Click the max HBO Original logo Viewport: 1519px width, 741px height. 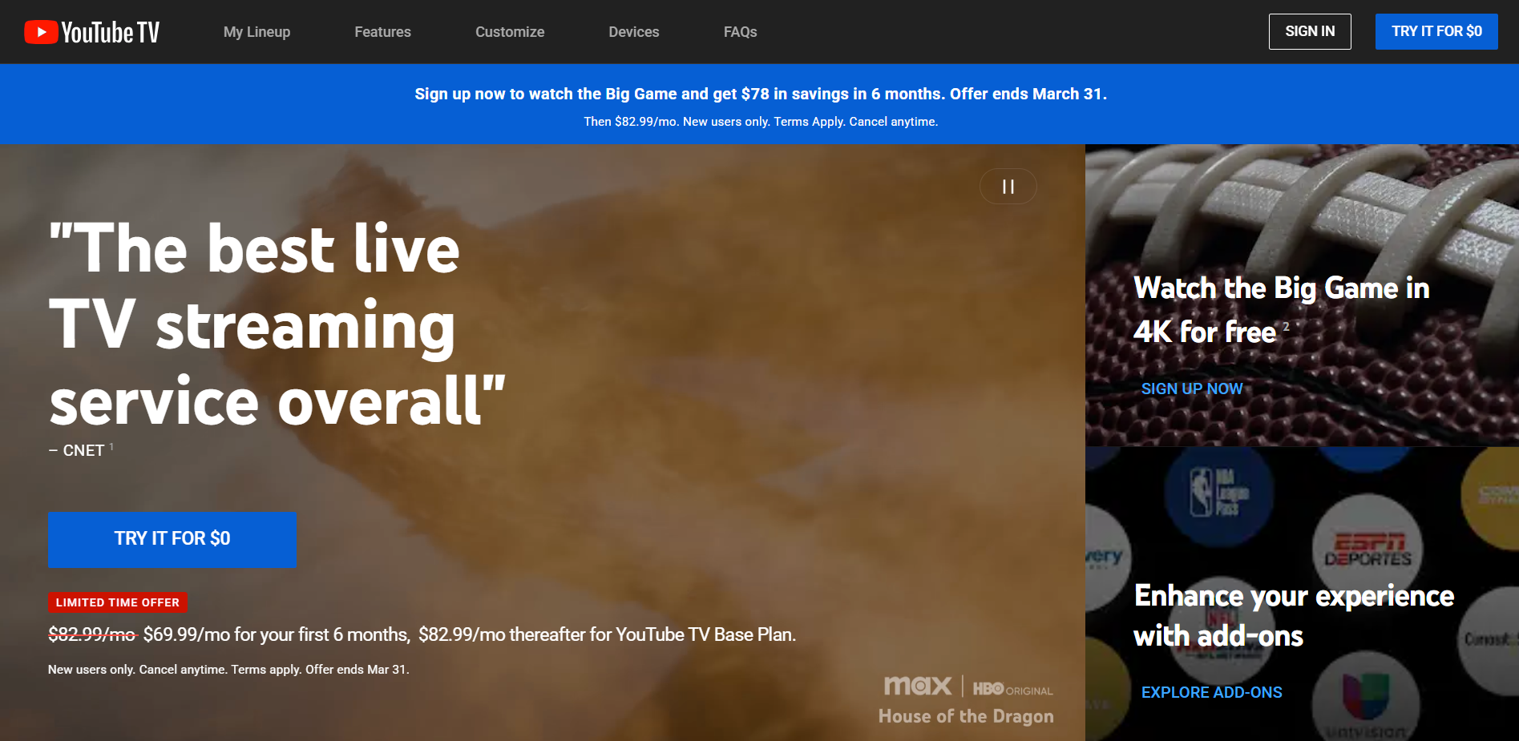click(x=968, y=687)
